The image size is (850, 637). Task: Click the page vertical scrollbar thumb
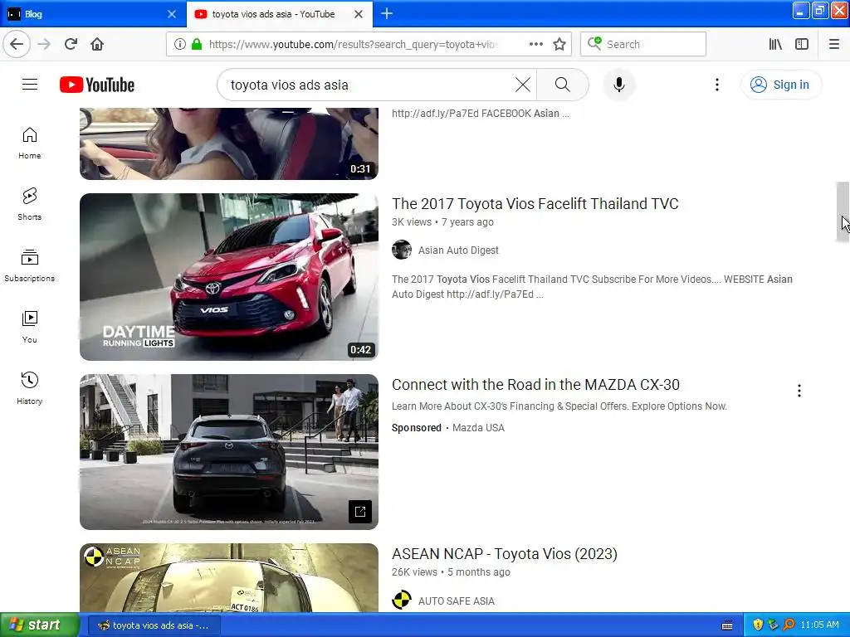[x=843, y=212]
